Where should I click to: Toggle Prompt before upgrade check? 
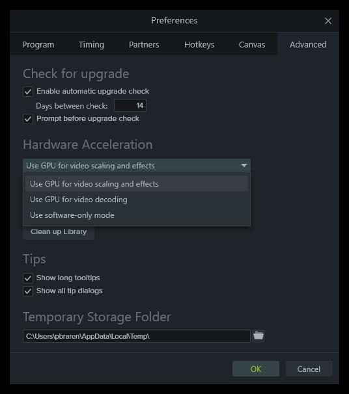(x=28, y=119)
